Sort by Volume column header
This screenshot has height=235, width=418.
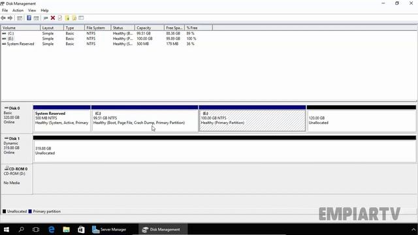click(x=20, y=27)
